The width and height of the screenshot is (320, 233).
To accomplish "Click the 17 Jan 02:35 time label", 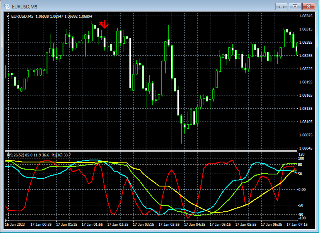I will click(x=118, y=225).
